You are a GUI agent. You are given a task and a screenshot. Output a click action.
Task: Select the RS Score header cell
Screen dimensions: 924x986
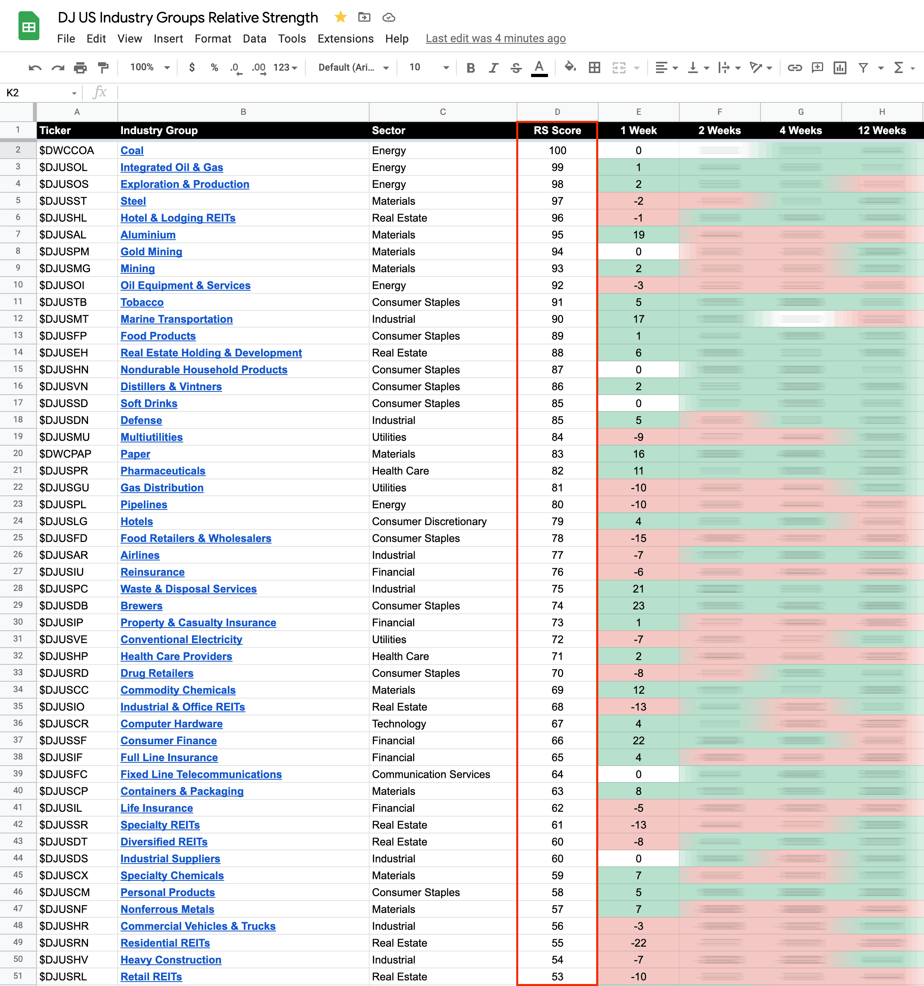tap(557, 130)
